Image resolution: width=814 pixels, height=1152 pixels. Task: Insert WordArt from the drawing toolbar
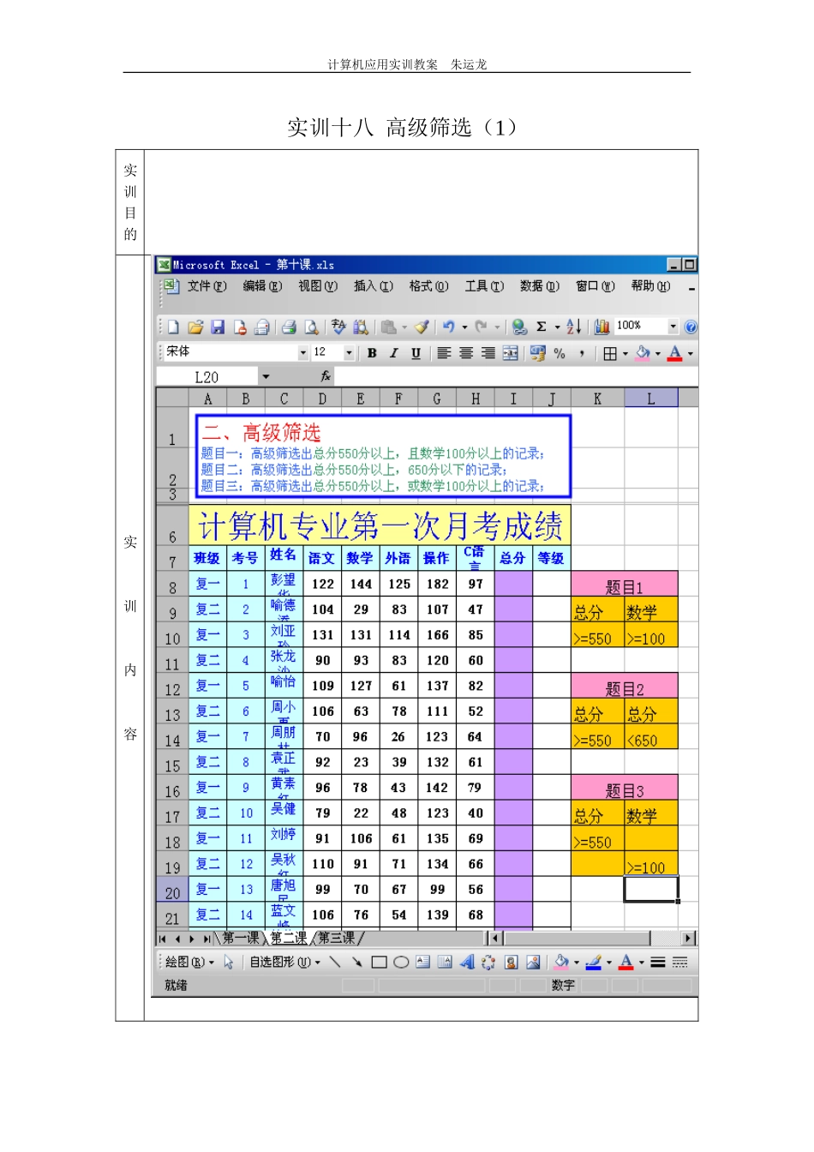[x=467, y=963]
